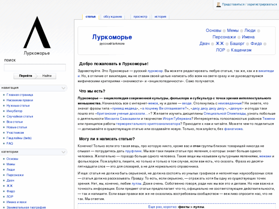Open Фидо in the header portal box
This screenshot has height=209, width=279.
256,44
